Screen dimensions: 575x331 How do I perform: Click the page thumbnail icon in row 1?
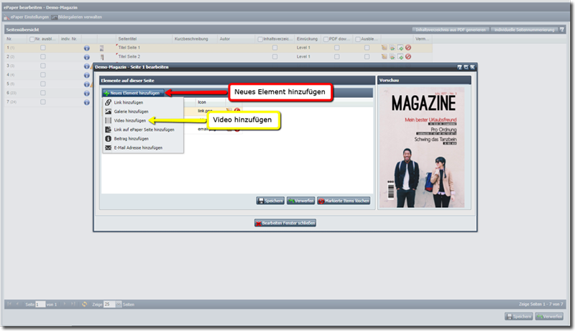tap(102, 48)
